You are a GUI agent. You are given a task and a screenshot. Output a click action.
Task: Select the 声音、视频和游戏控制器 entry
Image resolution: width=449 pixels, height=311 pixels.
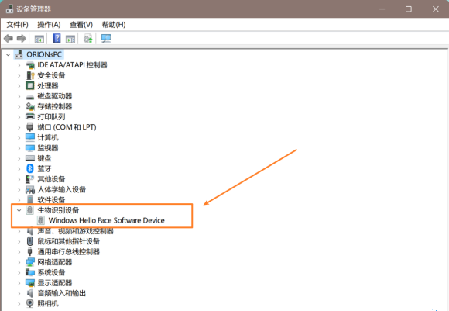(76, 230)
